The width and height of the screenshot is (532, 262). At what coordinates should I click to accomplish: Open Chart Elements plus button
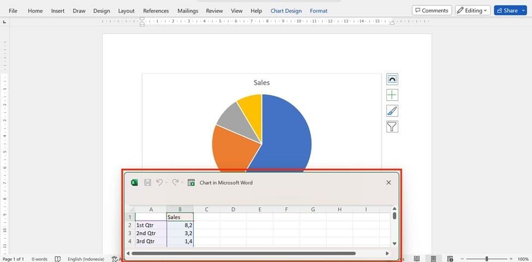click(x=392, y=95)
